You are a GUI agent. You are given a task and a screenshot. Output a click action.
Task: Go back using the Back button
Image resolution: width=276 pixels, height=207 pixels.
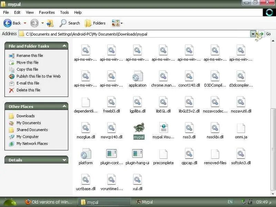coord(12,23)
